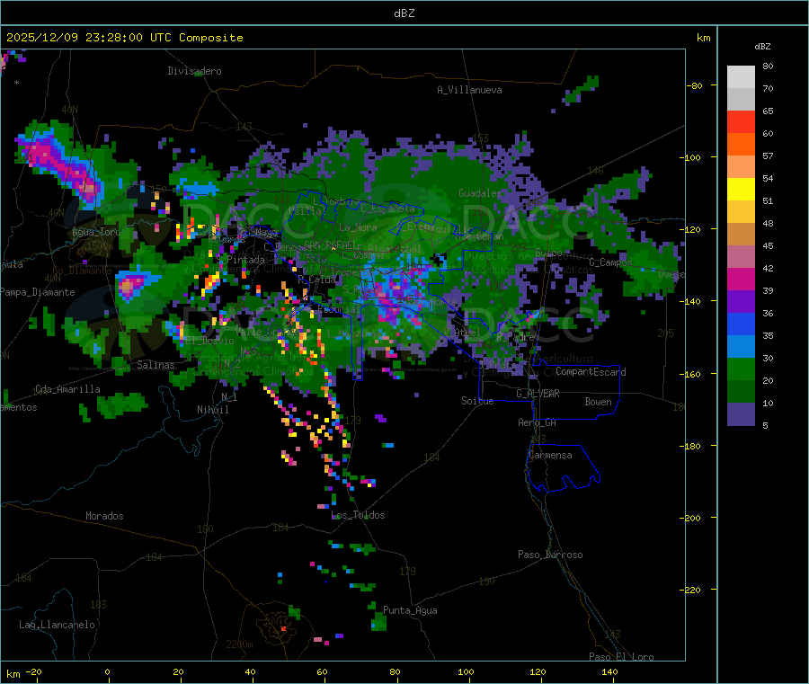Click the Nihuil place label
809x684 pixels.
[x=212, y=410]
